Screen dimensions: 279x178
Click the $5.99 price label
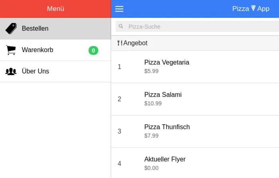point(151,71)
